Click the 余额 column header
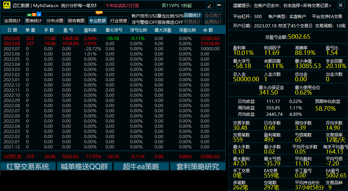 (x=208, y=30)
